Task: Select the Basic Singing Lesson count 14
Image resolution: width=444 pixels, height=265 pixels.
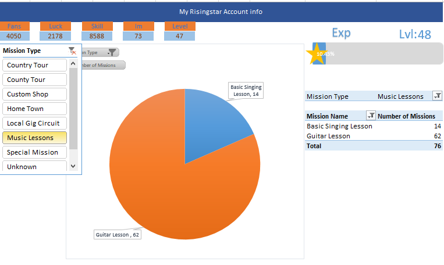Action: pyautogui.click(x=438, y=126)
